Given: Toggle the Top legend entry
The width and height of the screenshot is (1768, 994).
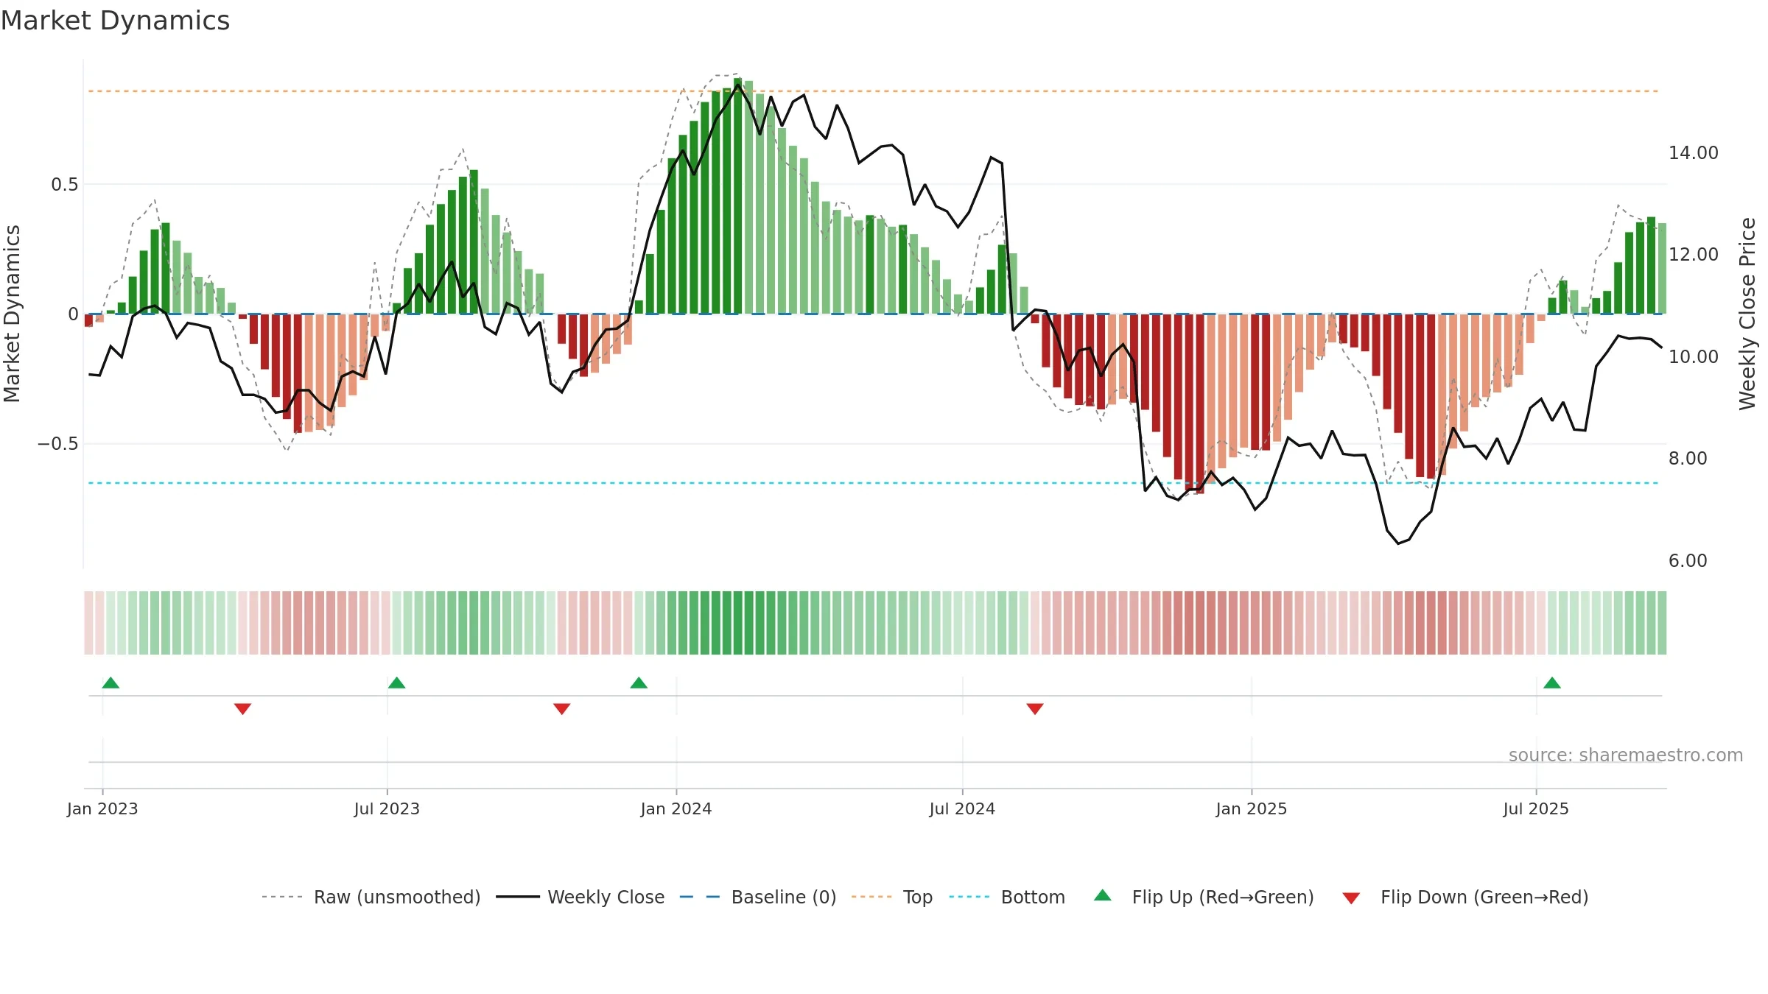Looking at the screenshot, I should point(891,897).
